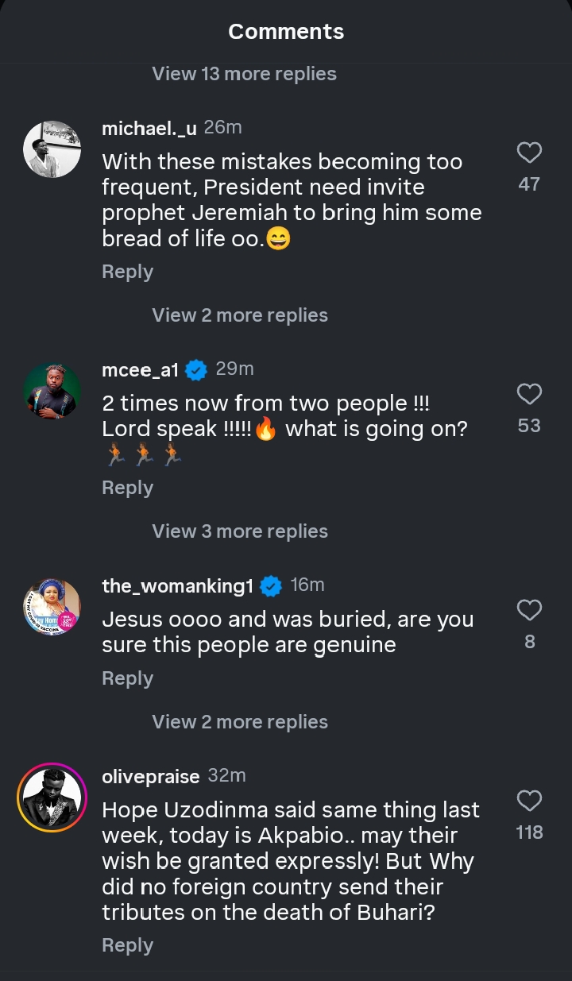Open the_womanking1's profile avatar

point(52,607)
